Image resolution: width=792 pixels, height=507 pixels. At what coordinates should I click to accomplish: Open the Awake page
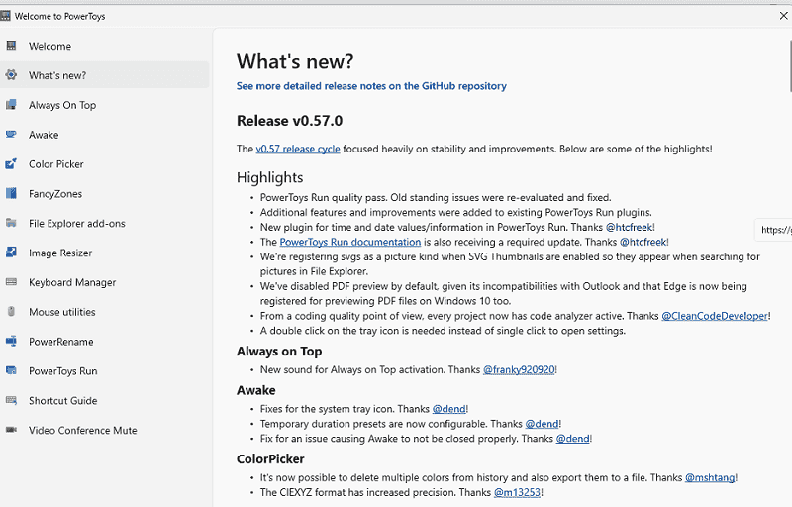tap(105, 135)
